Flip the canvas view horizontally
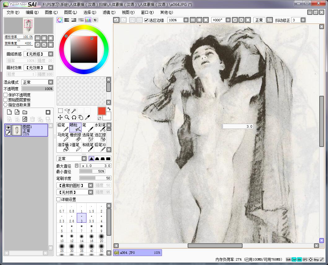The height and width of the screenshot is (265, 328). [270, 20]
